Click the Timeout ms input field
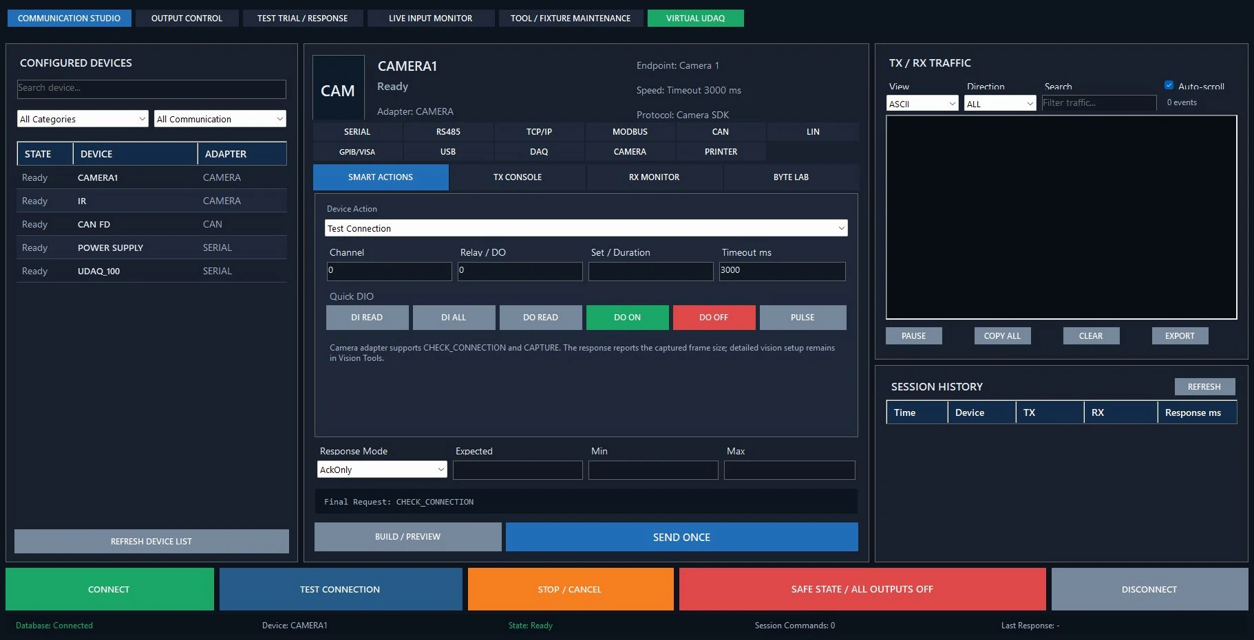 [x=782, y=271]
